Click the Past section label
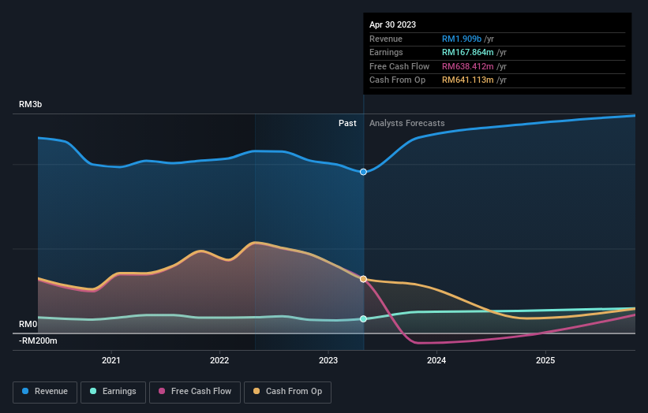The height and width of the screenshot is (413, 648). click(x=347, y=124)
